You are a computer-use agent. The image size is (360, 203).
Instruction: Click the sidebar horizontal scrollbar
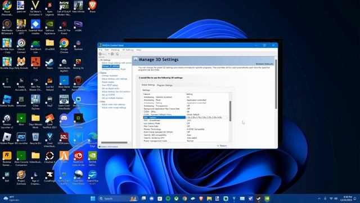pyautogui.click(x=114, y=143)
